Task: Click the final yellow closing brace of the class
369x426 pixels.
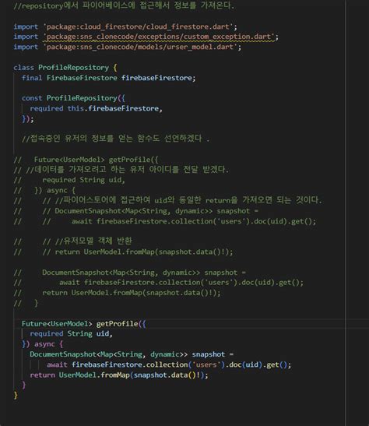Action: click(16, 396)
